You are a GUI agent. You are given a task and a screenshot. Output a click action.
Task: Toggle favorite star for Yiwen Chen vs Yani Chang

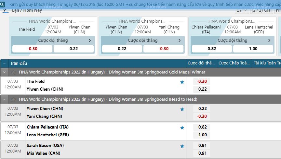182,109
